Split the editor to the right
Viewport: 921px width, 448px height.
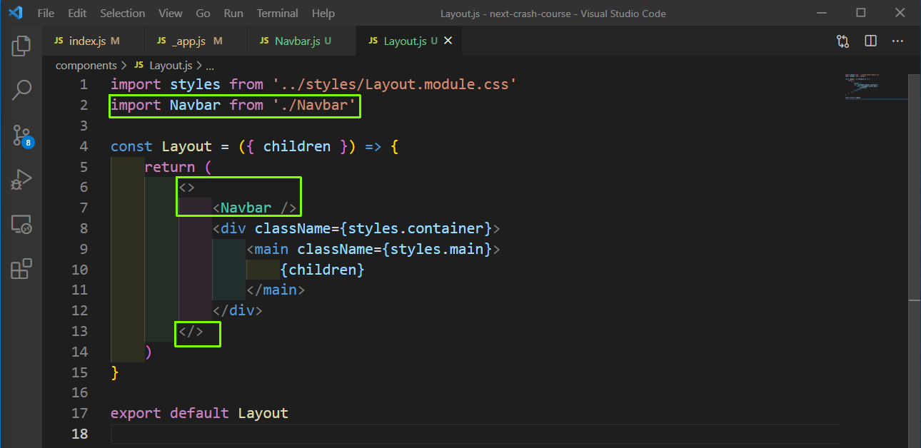click(x=870, y=41)
